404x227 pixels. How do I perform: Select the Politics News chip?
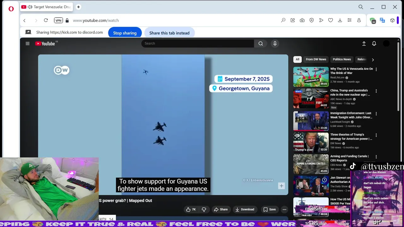click(x=342, y=59)
